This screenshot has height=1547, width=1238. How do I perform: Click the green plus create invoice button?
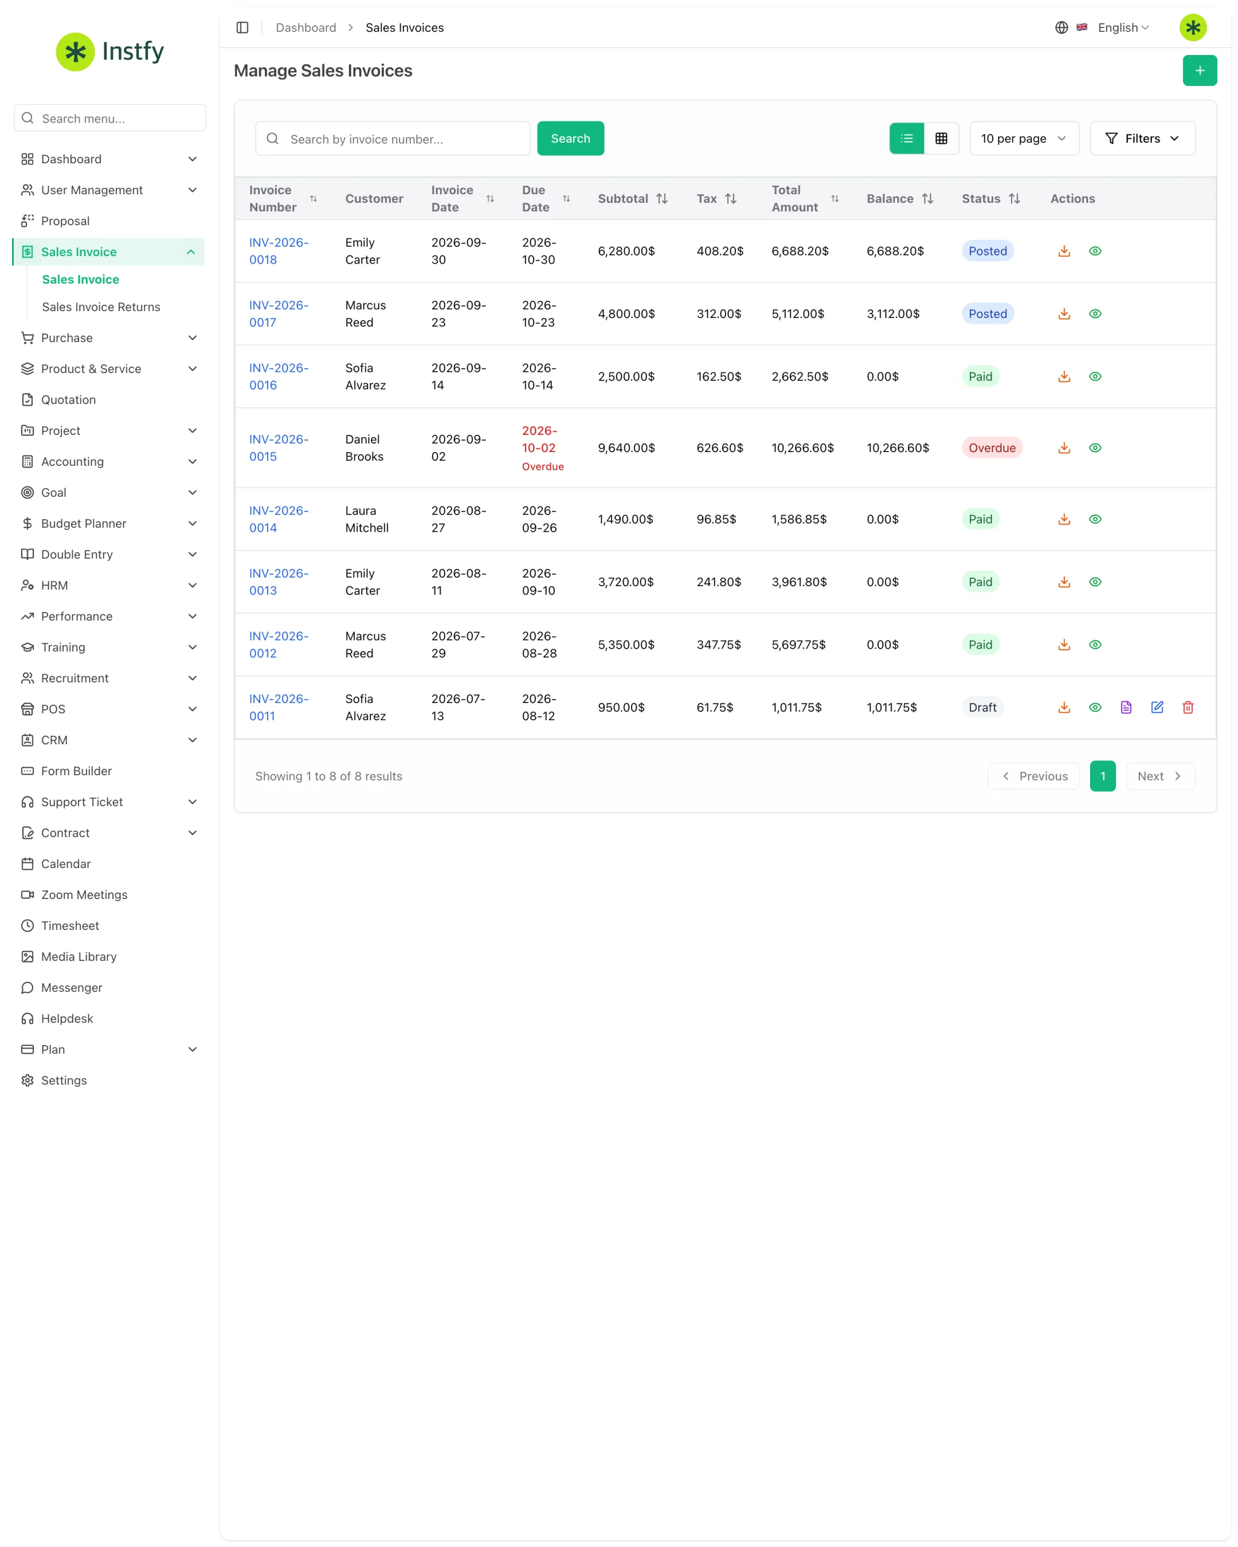[x=1199, y=70]
